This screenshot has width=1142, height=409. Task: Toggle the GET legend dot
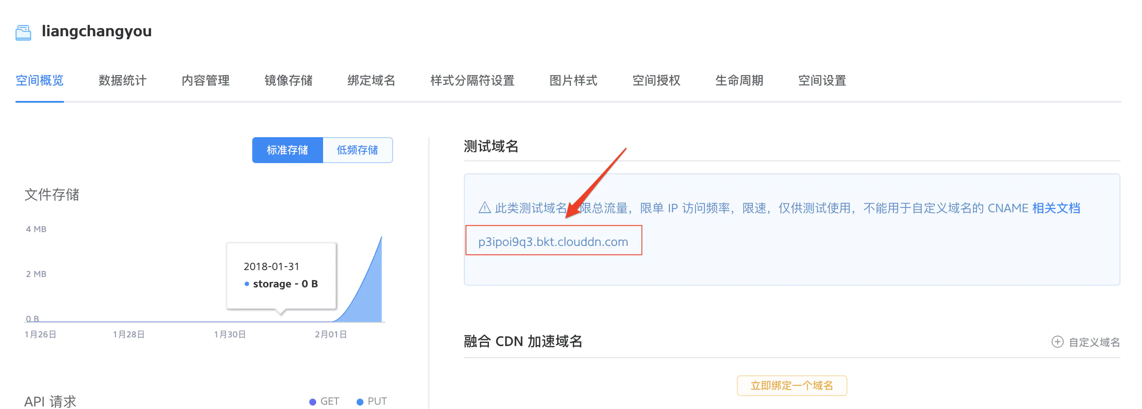[x=313, y=402]
